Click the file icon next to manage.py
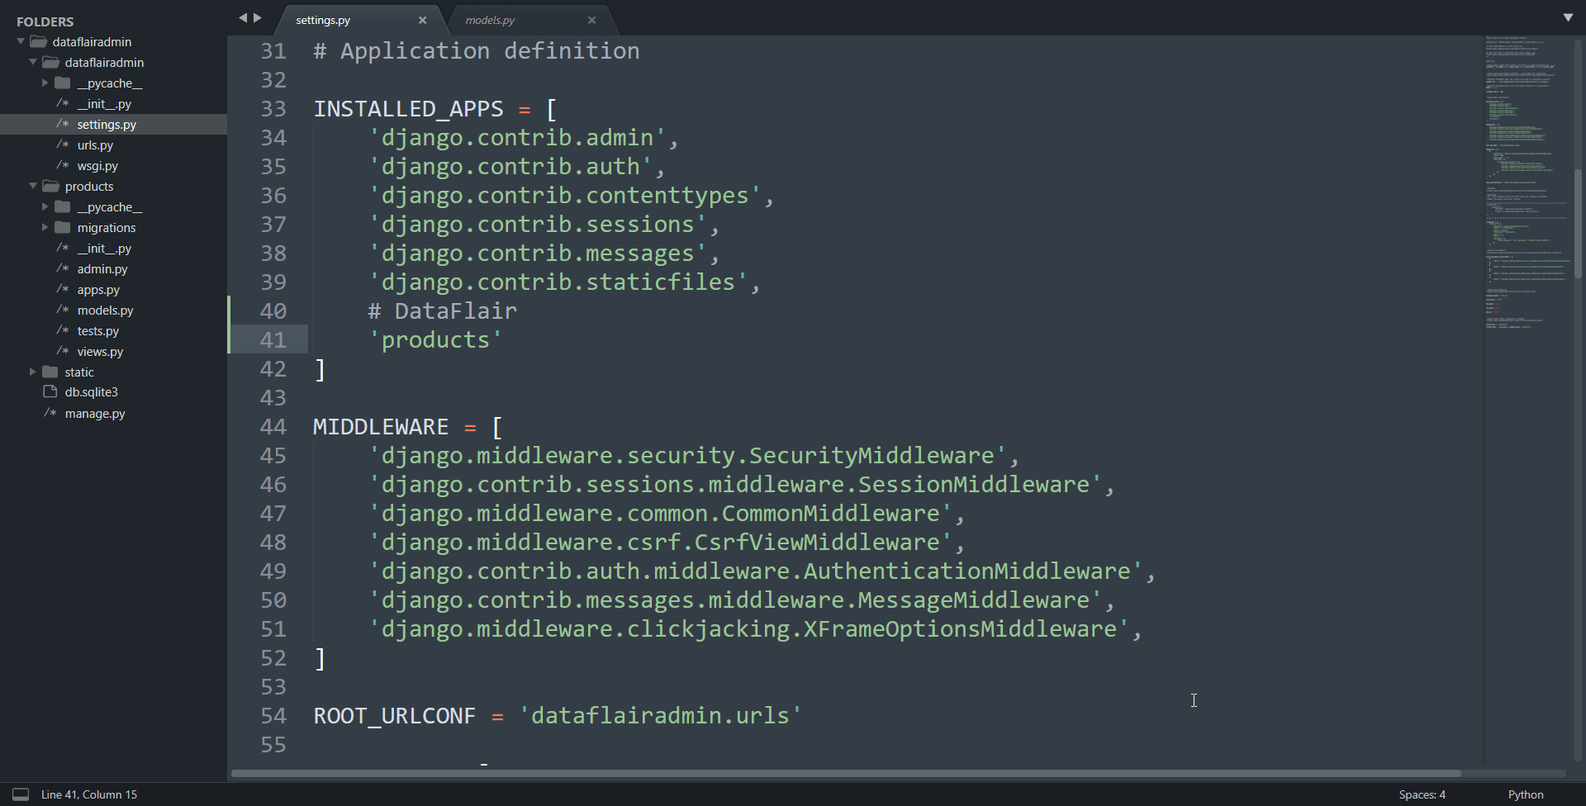The image size is (1586, 806). coord(49,413)
